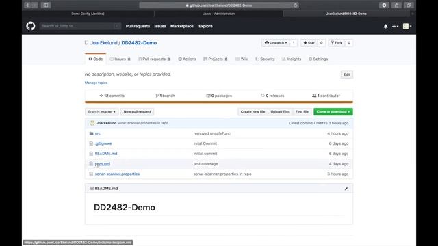Switch to Users Administration tab
Image resolution: width=438 pixels, height=246 pixels.
tap(219, 14)
